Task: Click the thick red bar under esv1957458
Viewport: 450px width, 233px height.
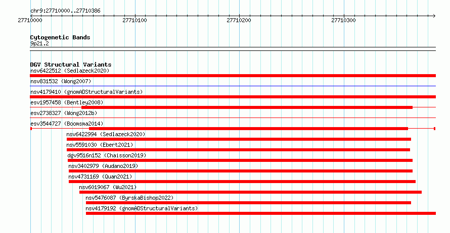Action: click(247, 107)
